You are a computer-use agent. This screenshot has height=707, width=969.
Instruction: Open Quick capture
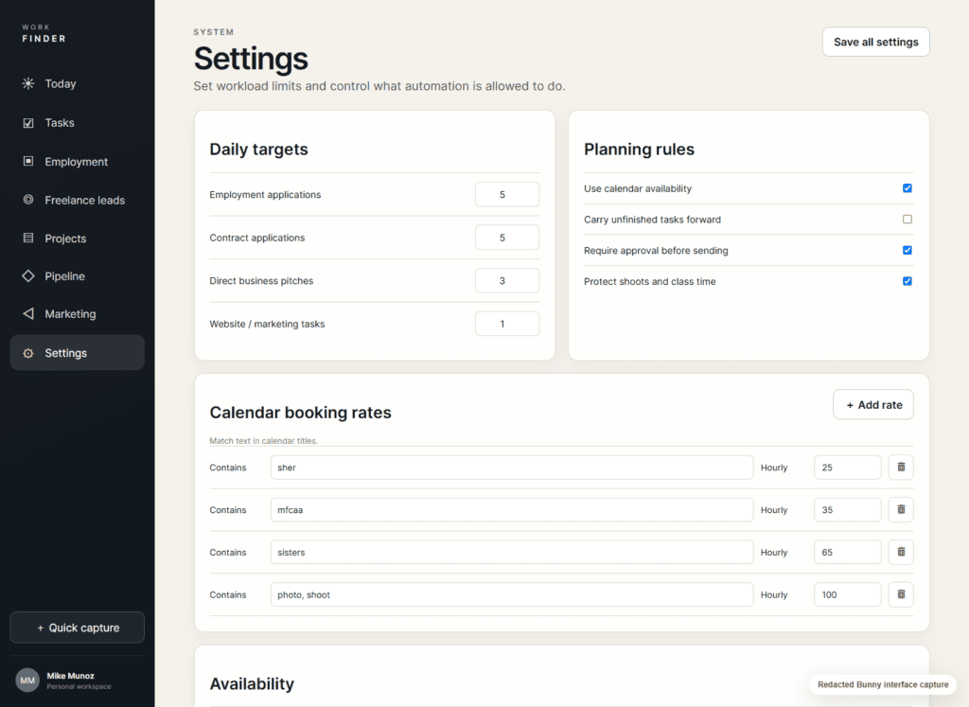coord(78,627)
